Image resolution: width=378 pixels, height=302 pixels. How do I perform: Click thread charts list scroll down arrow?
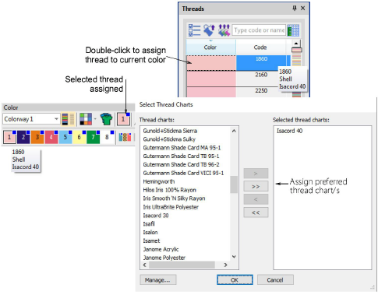pyautogui.click(x=234, y=257)
